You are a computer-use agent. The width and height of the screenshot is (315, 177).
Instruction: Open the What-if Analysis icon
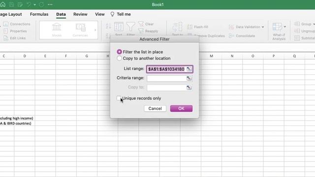[277, 27]
